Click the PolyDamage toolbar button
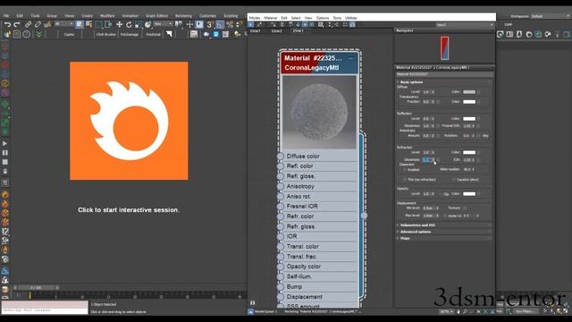Screen dimensions: 572x322 [130, 34]
